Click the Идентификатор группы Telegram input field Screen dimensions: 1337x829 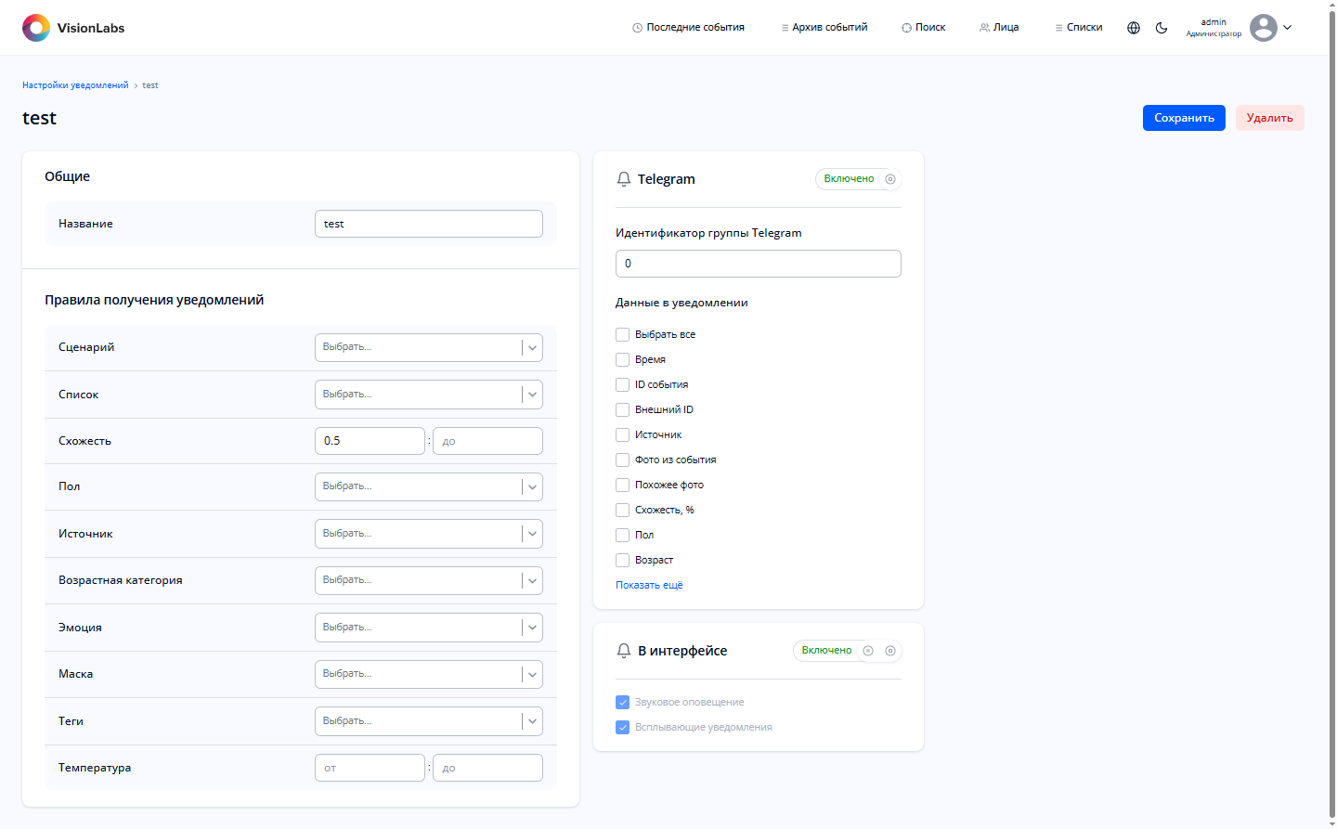(758, 264)
